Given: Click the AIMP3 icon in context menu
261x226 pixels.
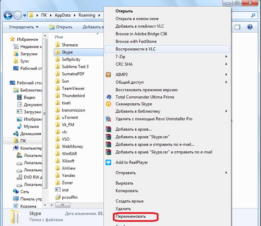Looking at the screenshot, I should click(109, 74).
